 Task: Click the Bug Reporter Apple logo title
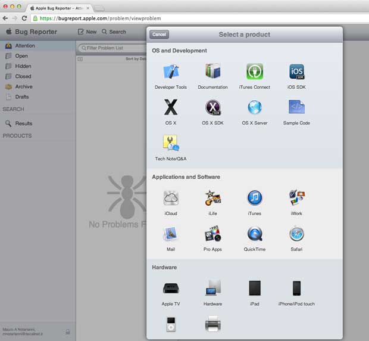[32, 32]
